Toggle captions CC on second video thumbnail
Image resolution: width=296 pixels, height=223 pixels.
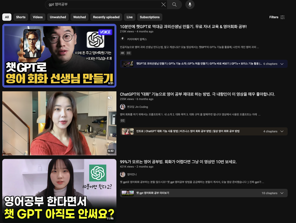point(110,109)
